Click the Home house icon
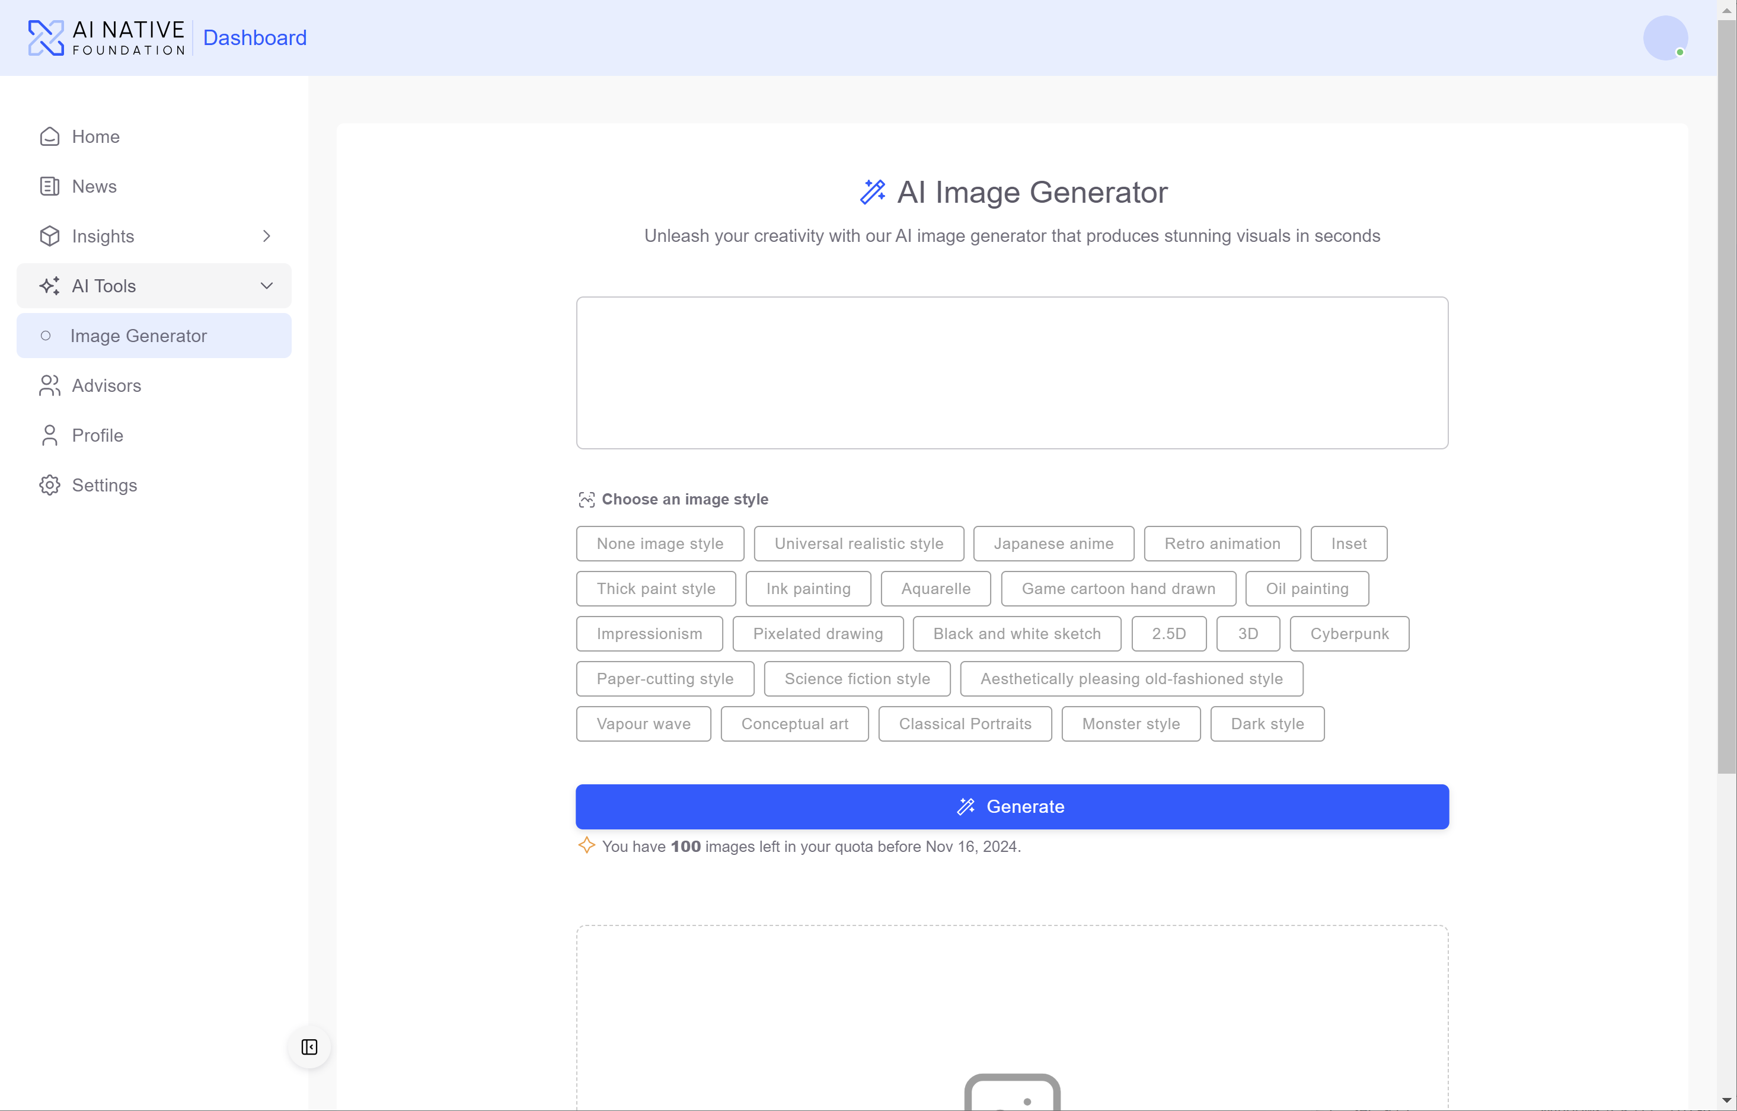 coord(49,136)
